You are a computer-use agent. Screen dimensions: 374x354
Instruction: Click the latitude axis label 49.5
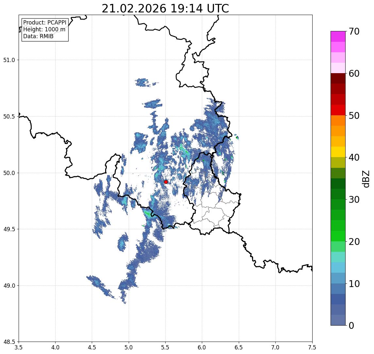tap(9, 229)
